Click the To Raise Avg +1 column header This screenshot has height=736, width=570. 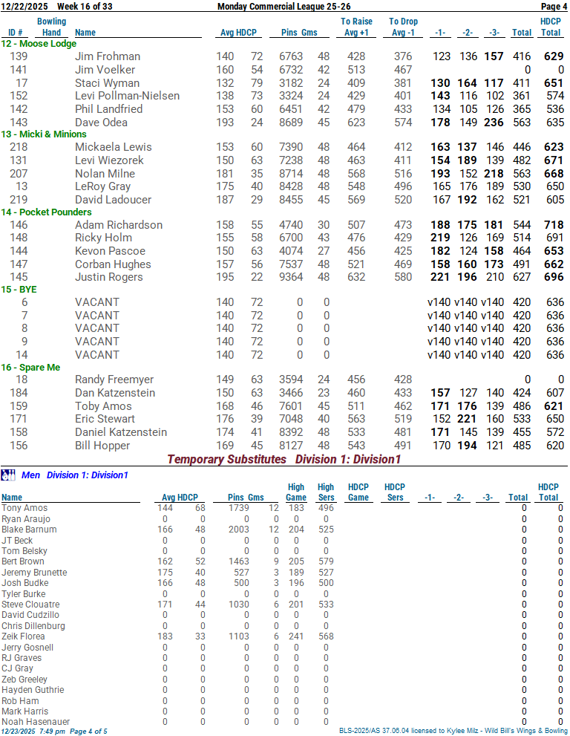[356, 27]
